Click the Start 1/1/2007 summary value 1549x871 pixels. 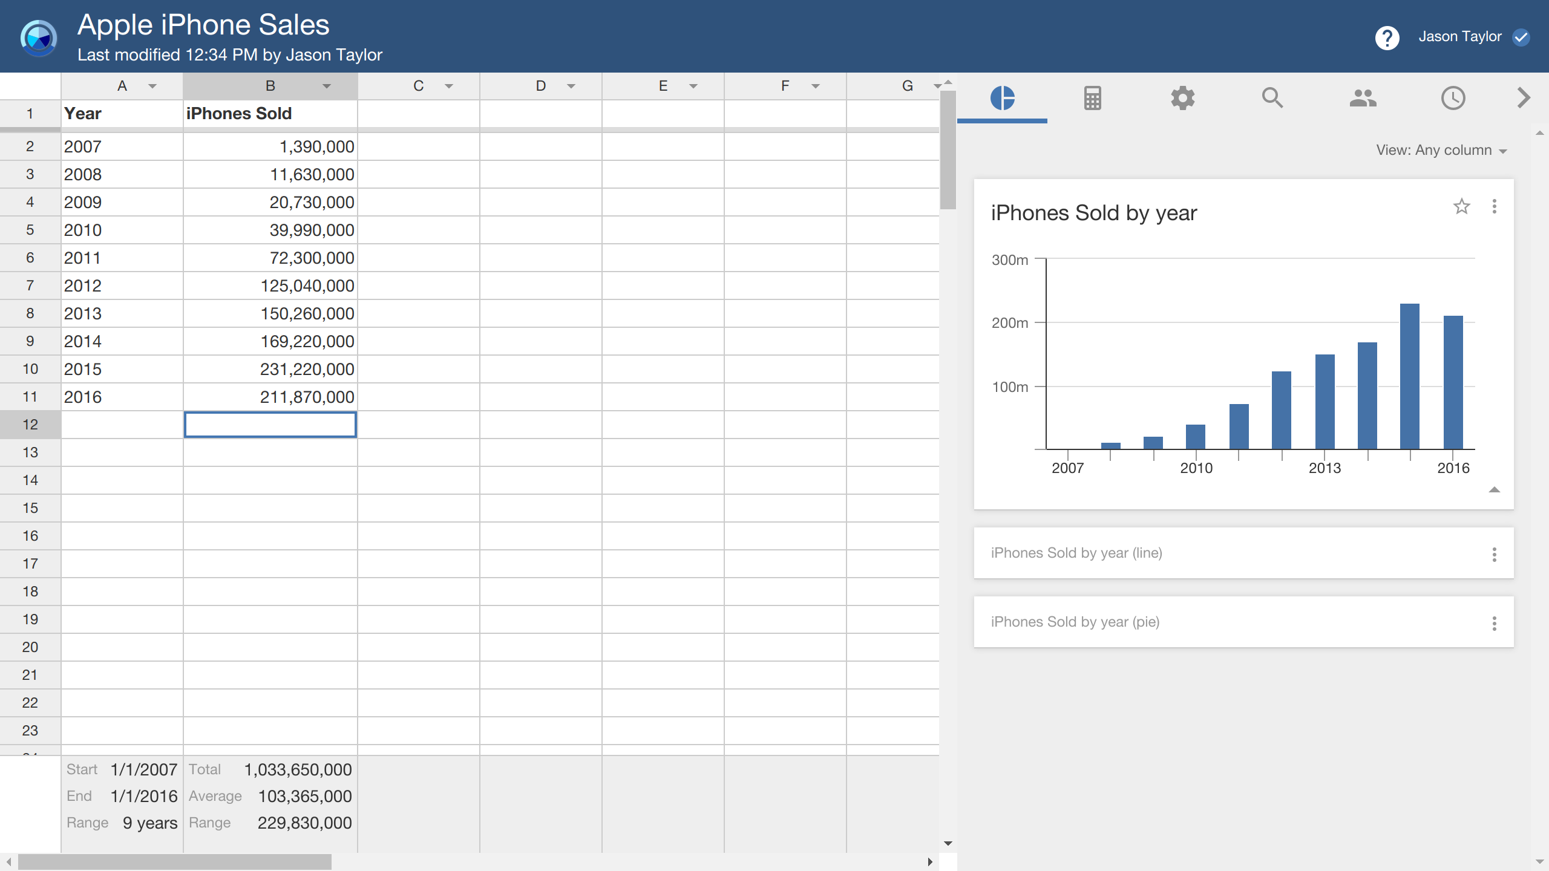(144, 769)
